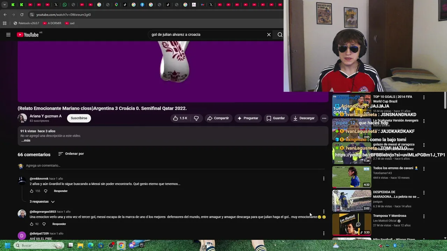
Task: Expand the 3 respuestas replies
Action: 42,201
